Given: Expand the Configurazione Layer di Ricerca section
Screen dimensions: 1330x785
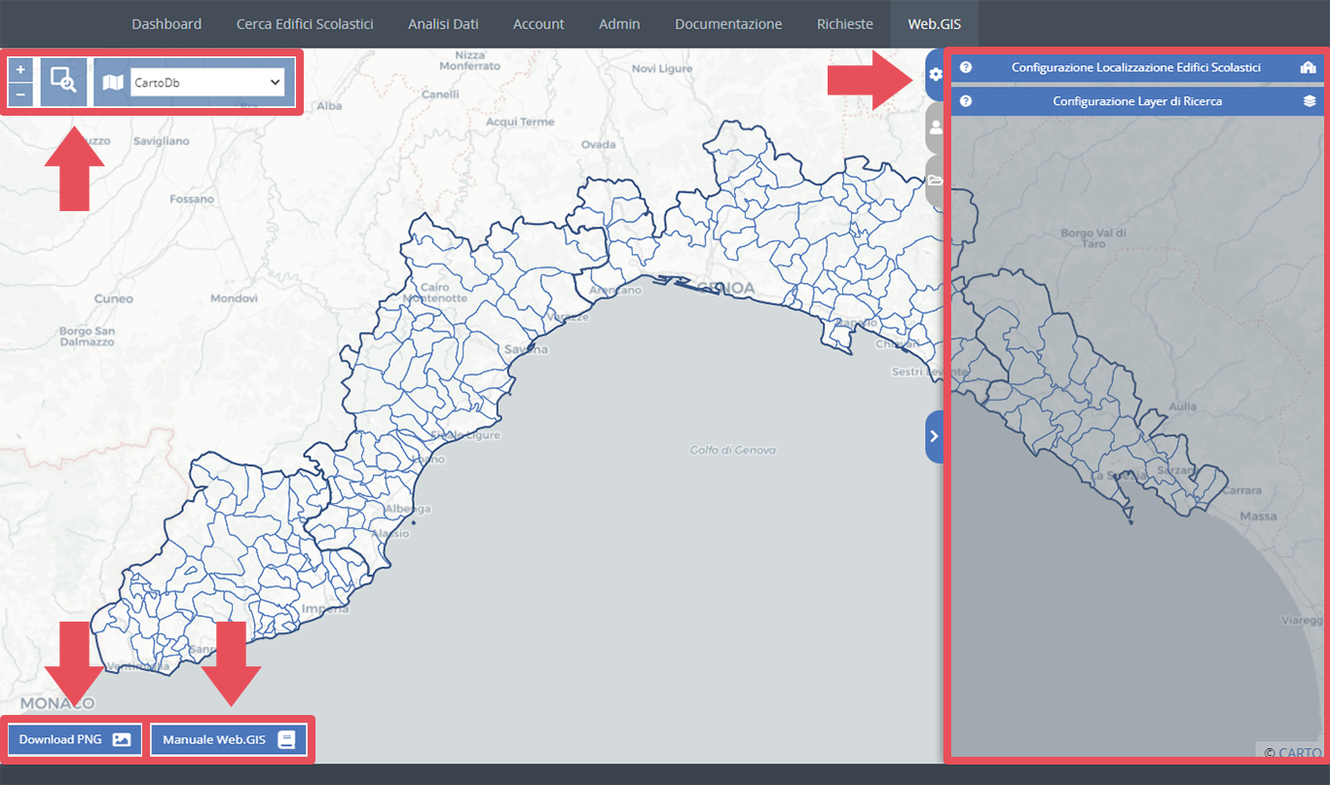Looking at the screenshot, I should (1137, 100).
